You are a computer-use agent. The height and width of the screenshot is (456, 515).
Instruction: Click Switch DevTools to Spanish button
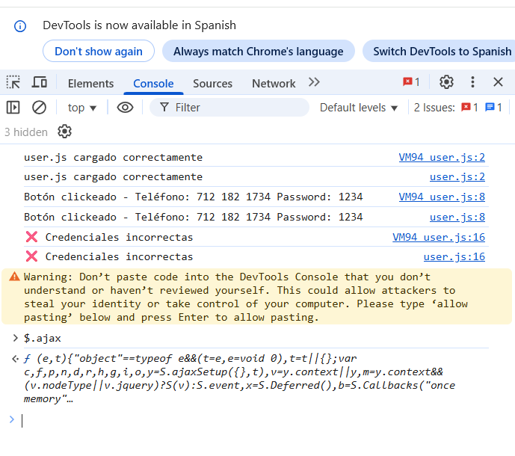click(442, 52)
